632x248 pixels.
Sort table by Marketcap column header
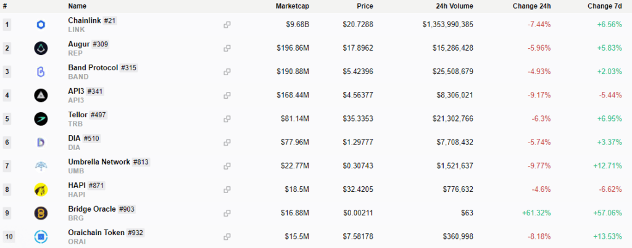293,6
